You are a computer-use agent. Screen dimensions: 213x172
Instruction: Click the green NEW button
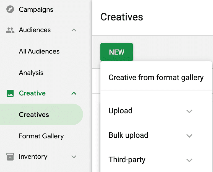coord(116,52)
